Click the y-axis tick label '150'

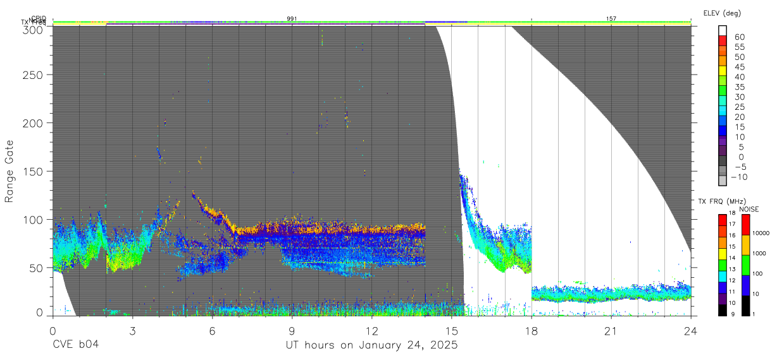pos(34,171)
